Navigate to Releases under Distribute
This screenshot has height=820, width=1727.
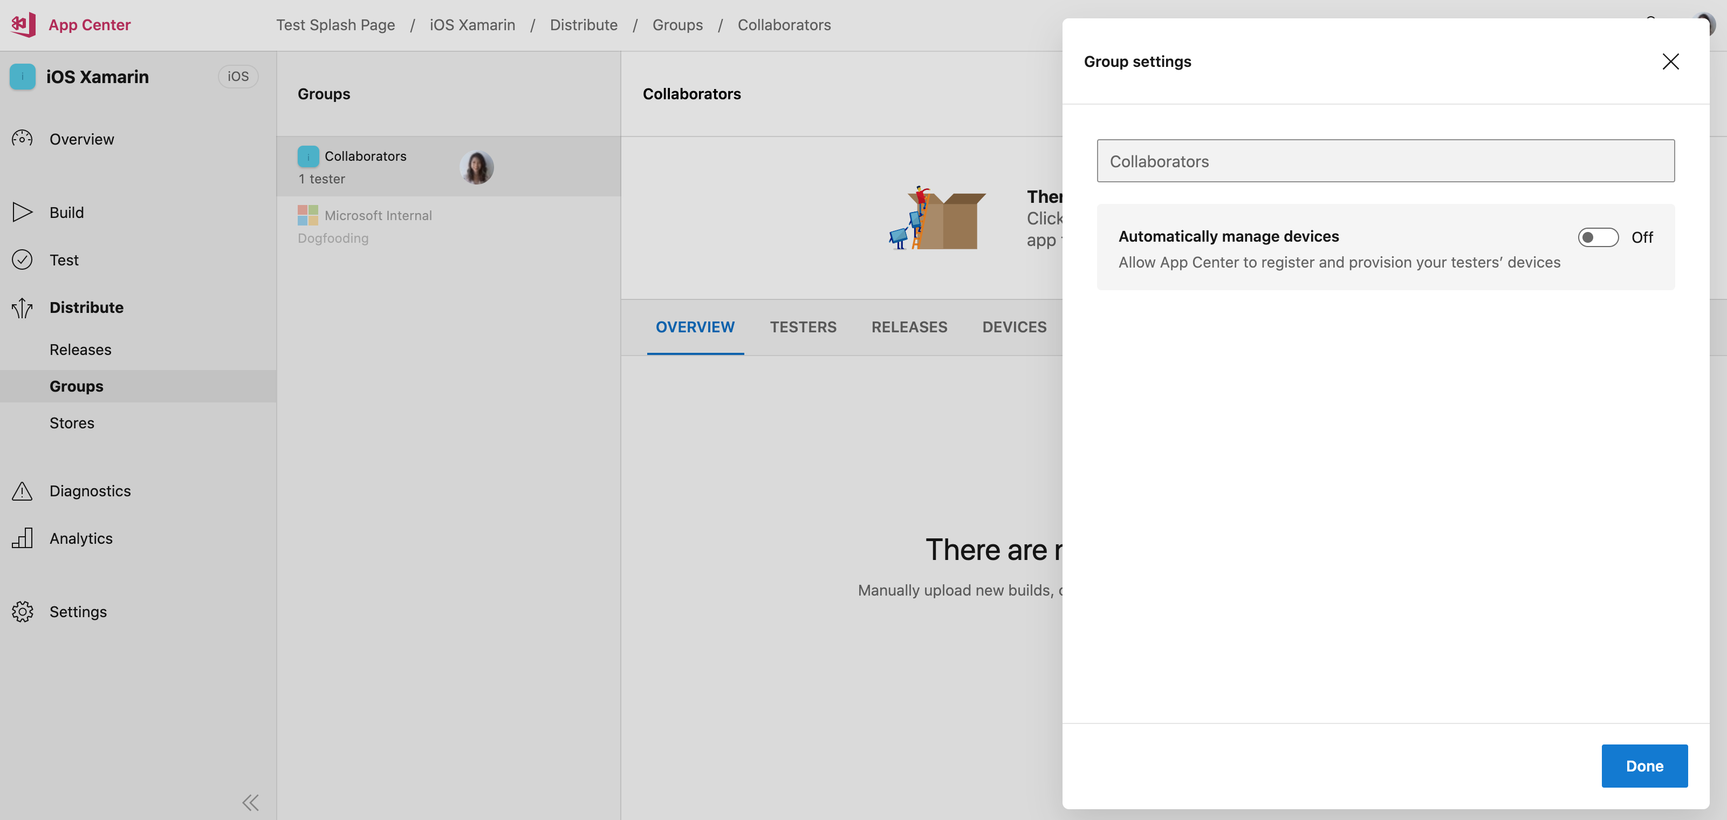(x=80, y=348)
